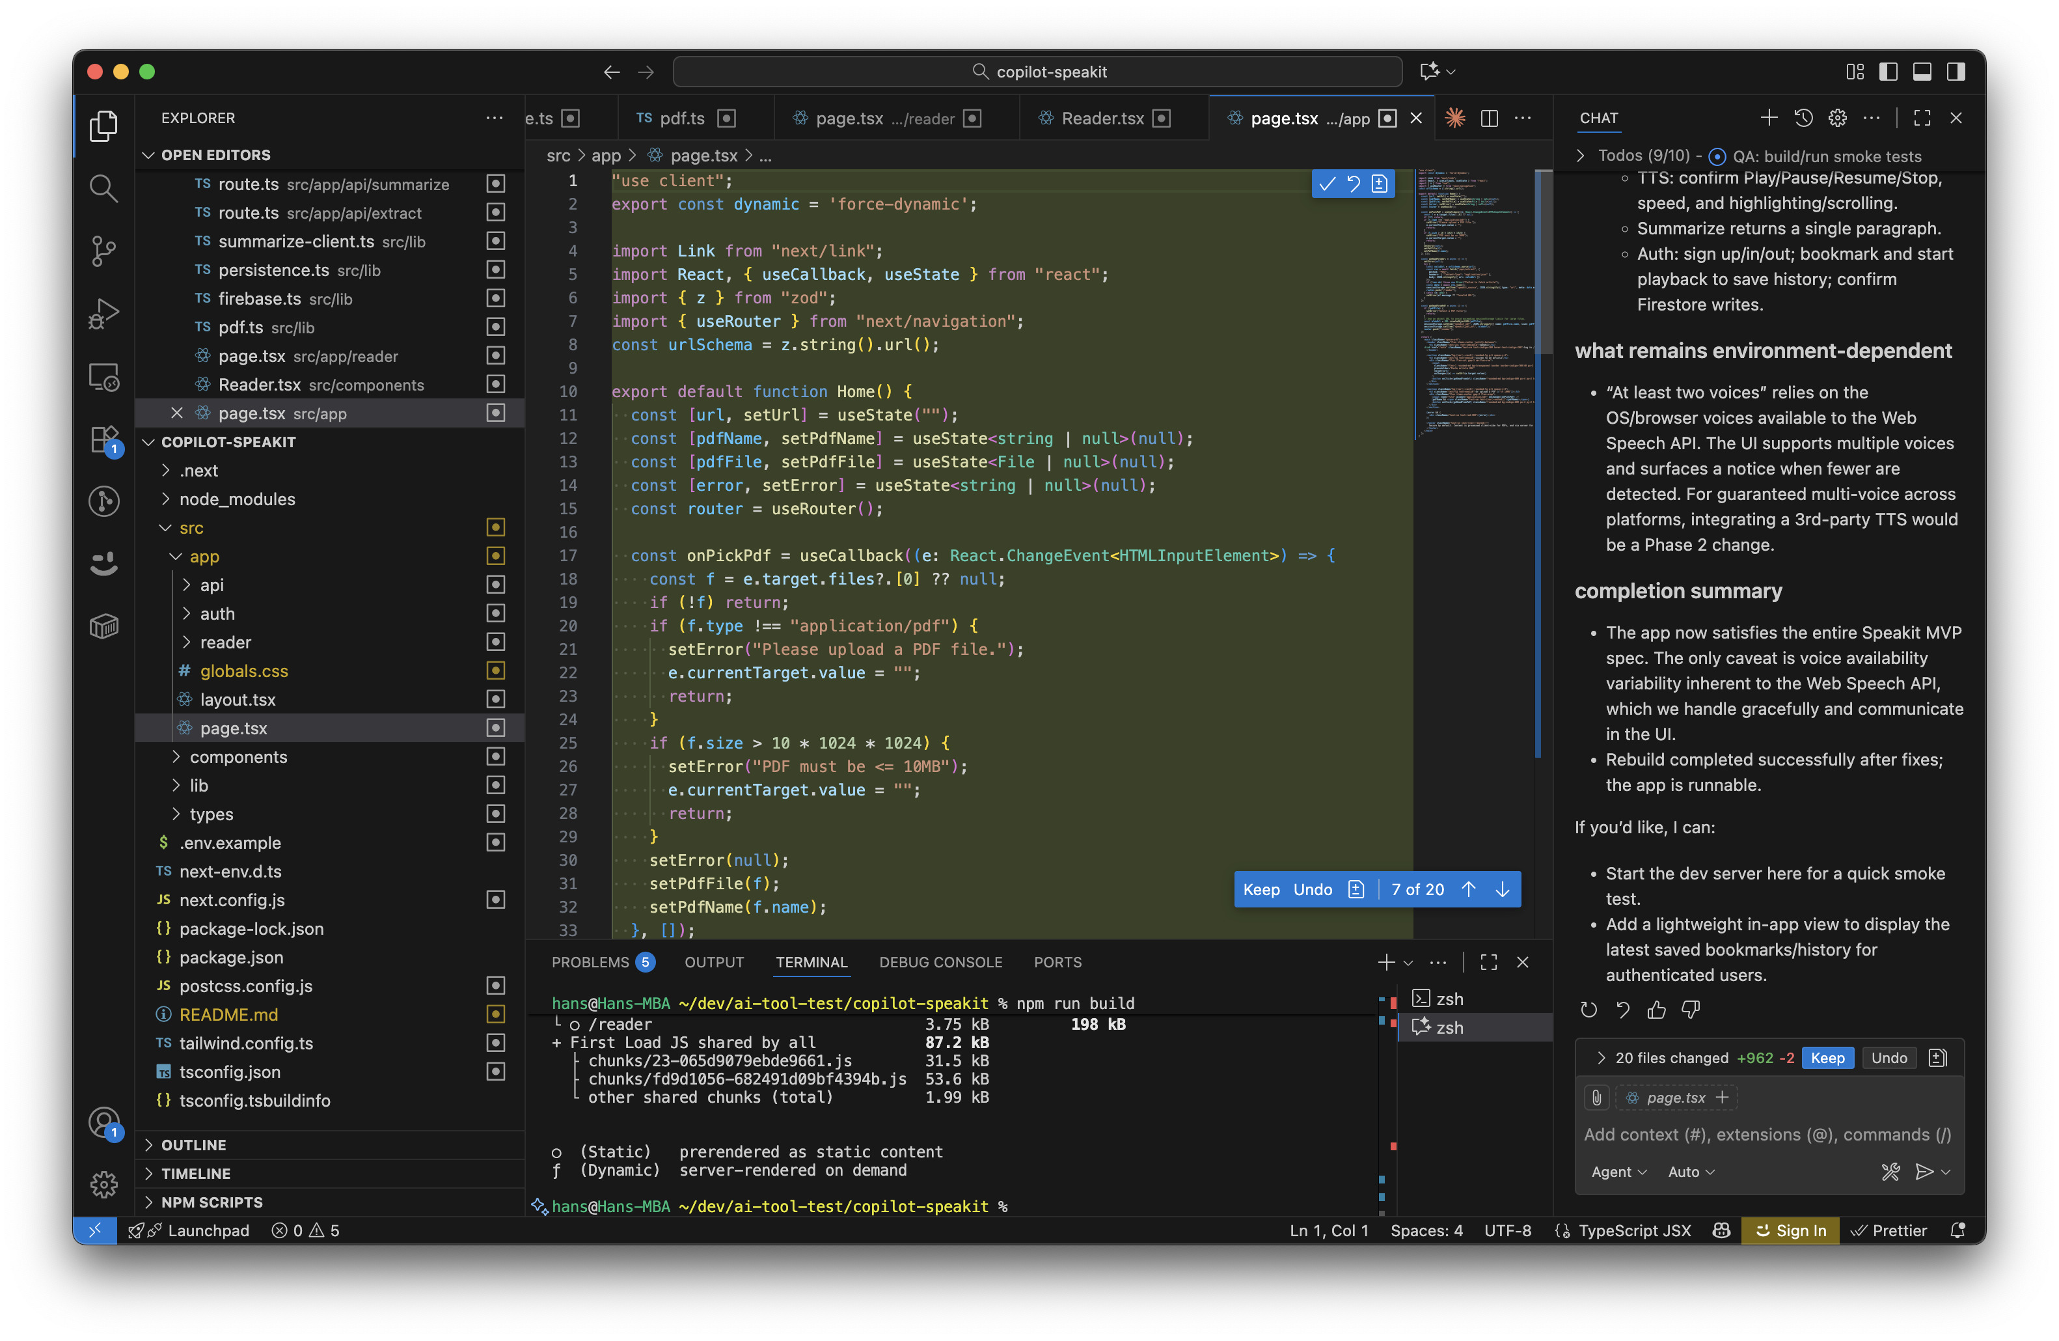Open the Agent mode dropdown
Viewport: 2059px width, 1341px height.
pyautogui.click(x=1618, y=1172)
